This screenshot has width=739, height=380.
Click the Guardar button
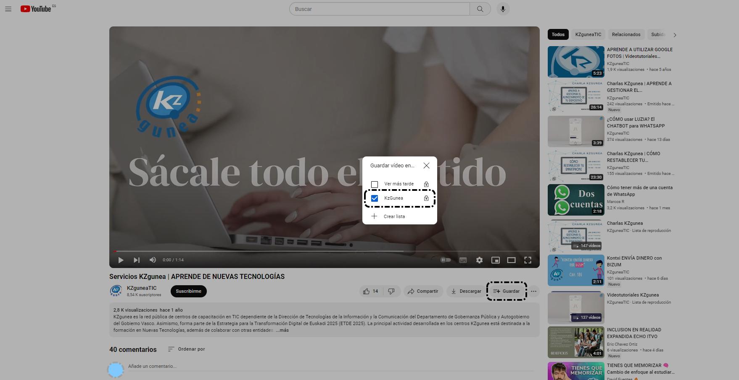tap(507, 291)
